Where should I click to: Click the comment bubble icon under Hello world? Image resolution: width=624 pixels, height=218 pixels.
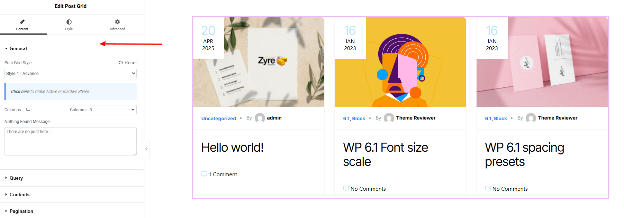pyautogui.click(x=204, y=174)
